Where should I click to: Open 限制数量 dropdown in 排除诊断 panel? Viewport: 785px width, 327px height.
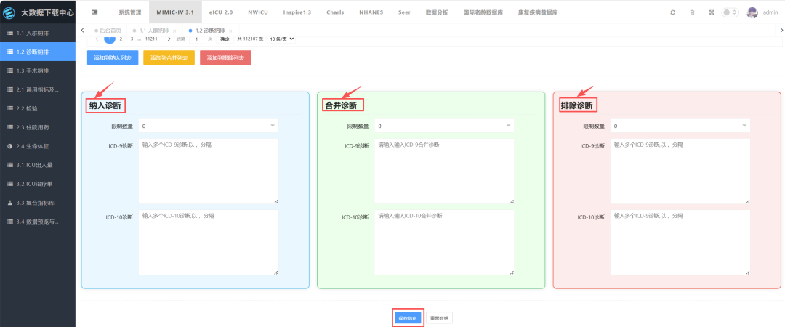click(x=680, y=126)
